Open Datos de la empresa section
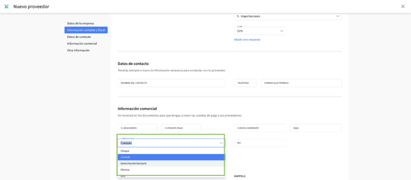Screen dimensions: 411x180 [x=80, y=23]
